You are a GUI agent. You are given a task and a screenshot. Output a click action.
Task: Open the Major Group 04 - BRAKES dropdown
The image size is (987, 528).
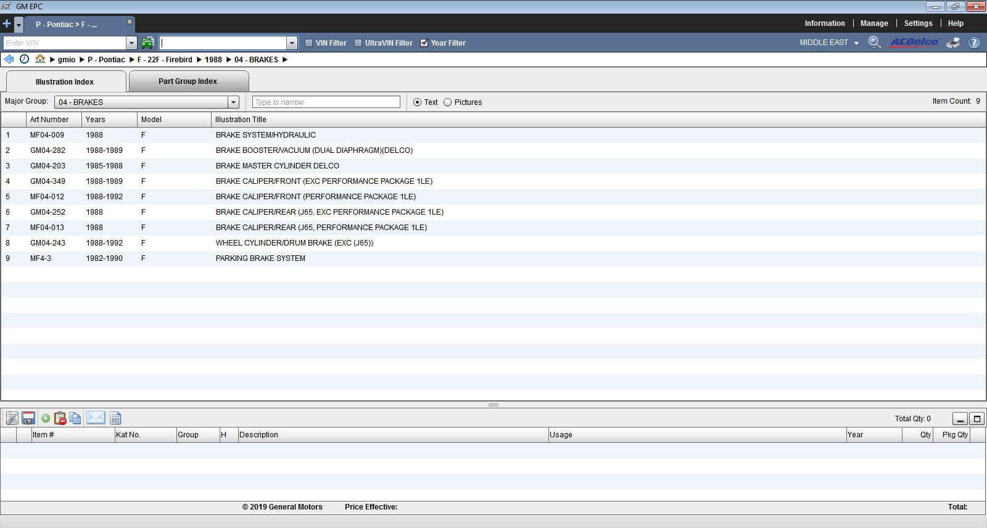point(147,102)
